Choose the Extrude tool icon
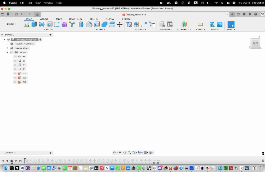The width and height of the screenshot is (265, 172). (34, 25)
